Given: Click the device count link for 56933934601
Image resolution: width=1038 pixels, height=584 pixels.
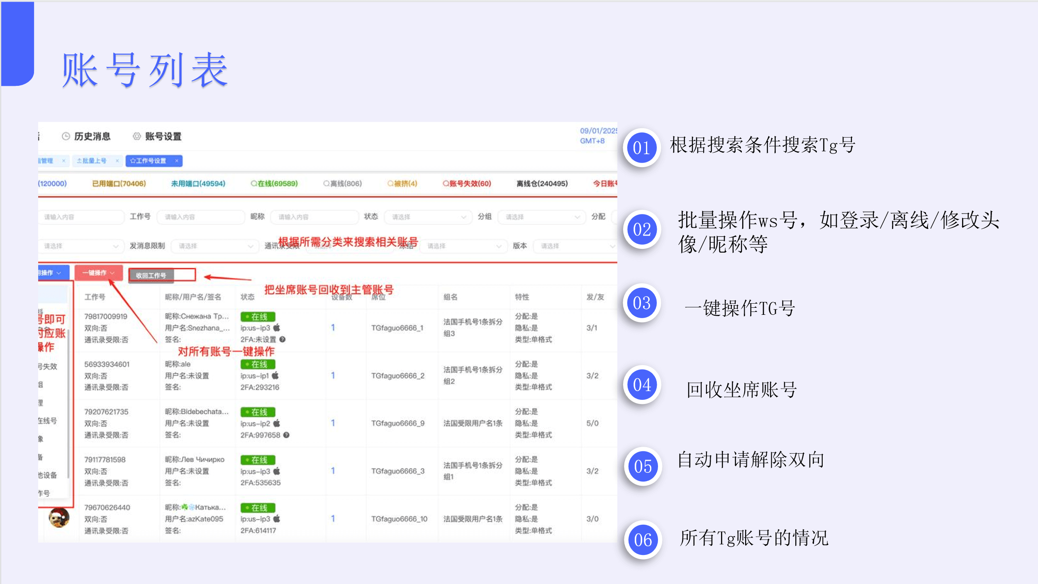Looking at the screenshot, I should 333,375.
